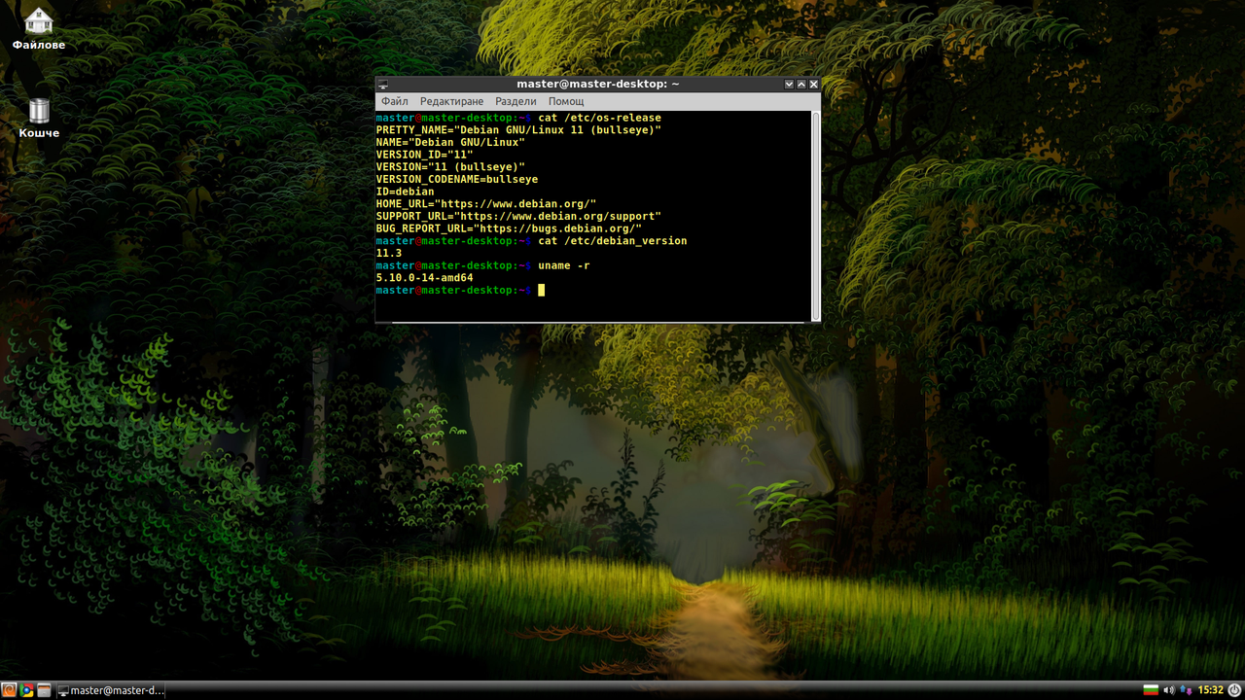
Task: Open the terminal window menu icon in the titlebar
Action: tap(383, 85)
